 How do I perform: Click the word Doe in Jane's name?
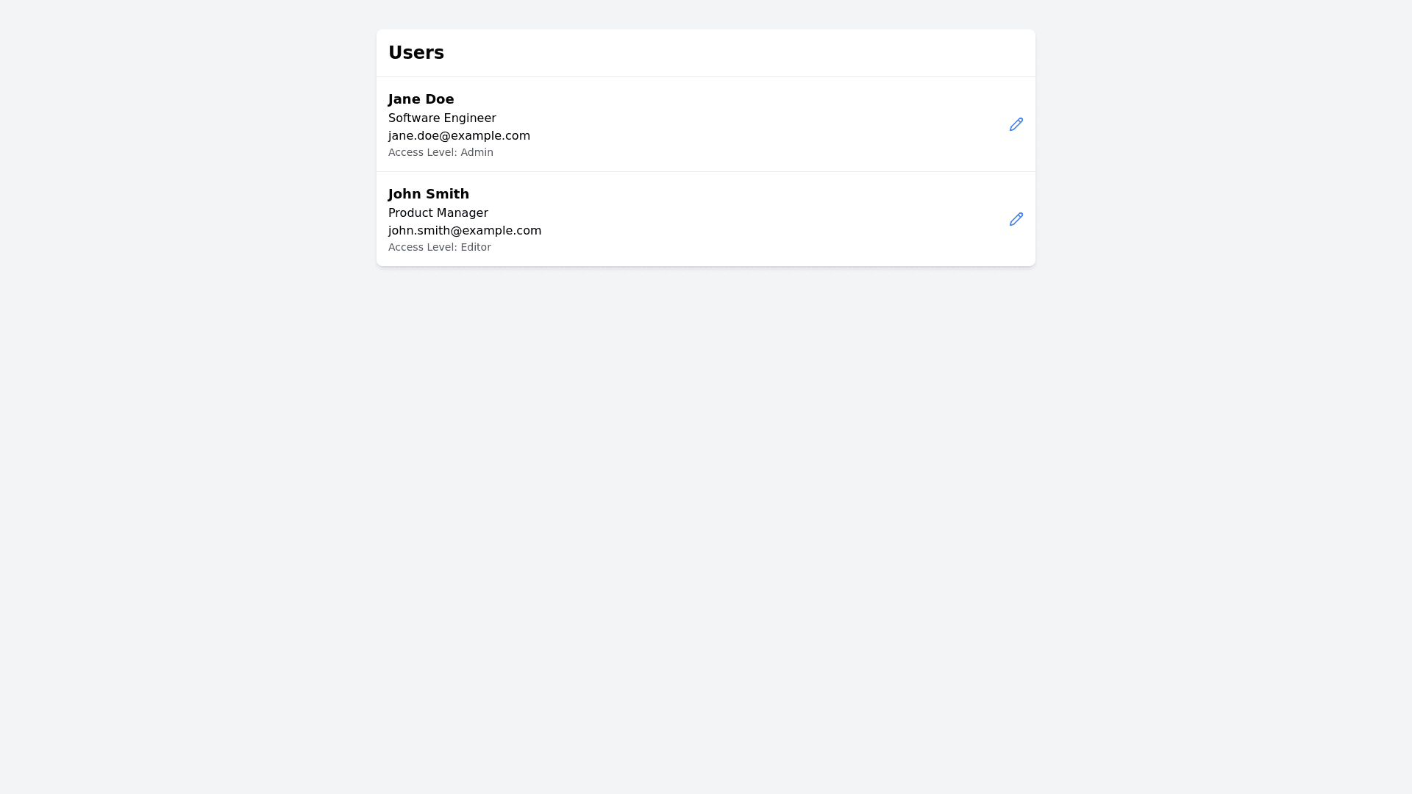pyautogui.click(x=440, y=99)
